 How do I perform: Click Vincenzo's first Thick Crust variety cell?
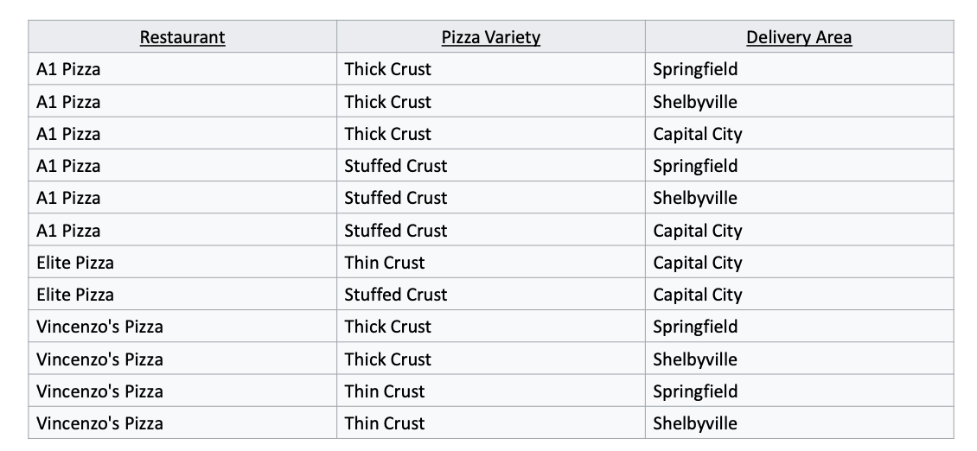pos(491,327)
